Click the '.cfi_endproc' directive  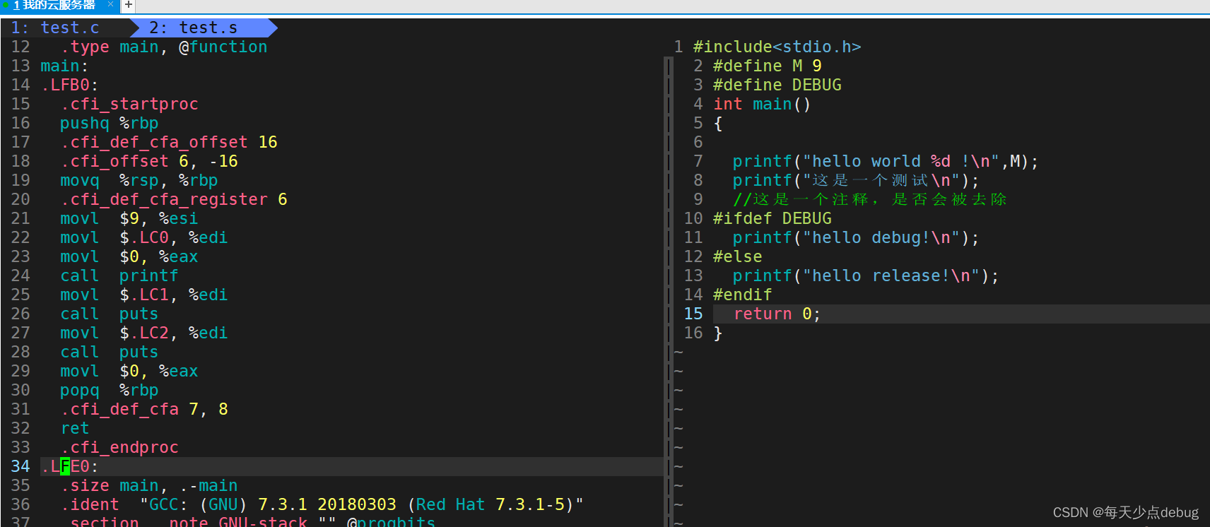(119, 447)
